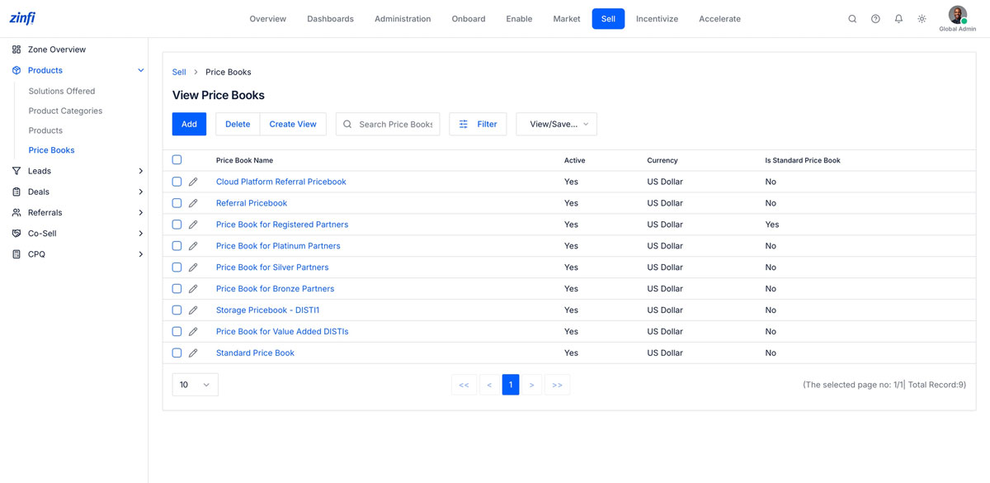Click the CPQ document icon
This screenshot has width=990, height=483.
pos(16,254)
